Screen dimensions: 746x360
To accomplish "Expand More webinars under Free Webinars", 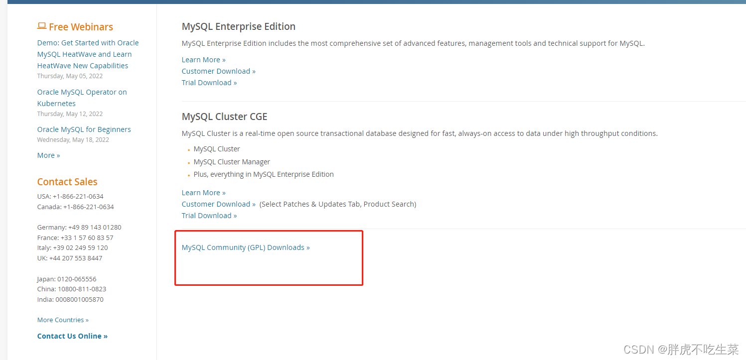I will 47,155.
